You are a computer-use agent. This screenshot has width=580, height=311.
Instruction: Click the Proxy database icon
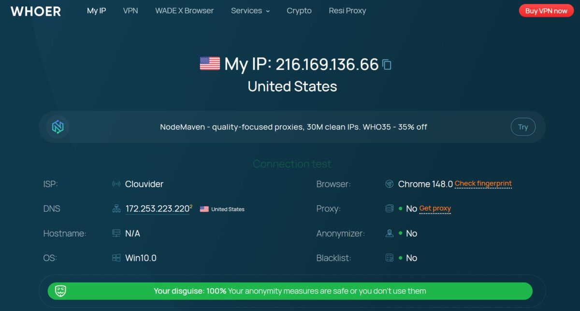(389, 209)
